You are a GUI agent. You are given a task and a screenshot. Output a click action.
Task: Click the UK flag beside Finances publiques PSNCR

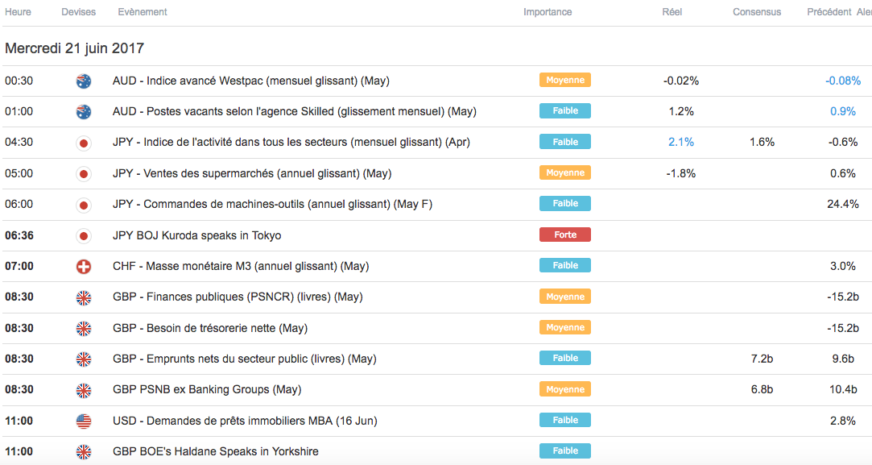click(x=83, y=297)
